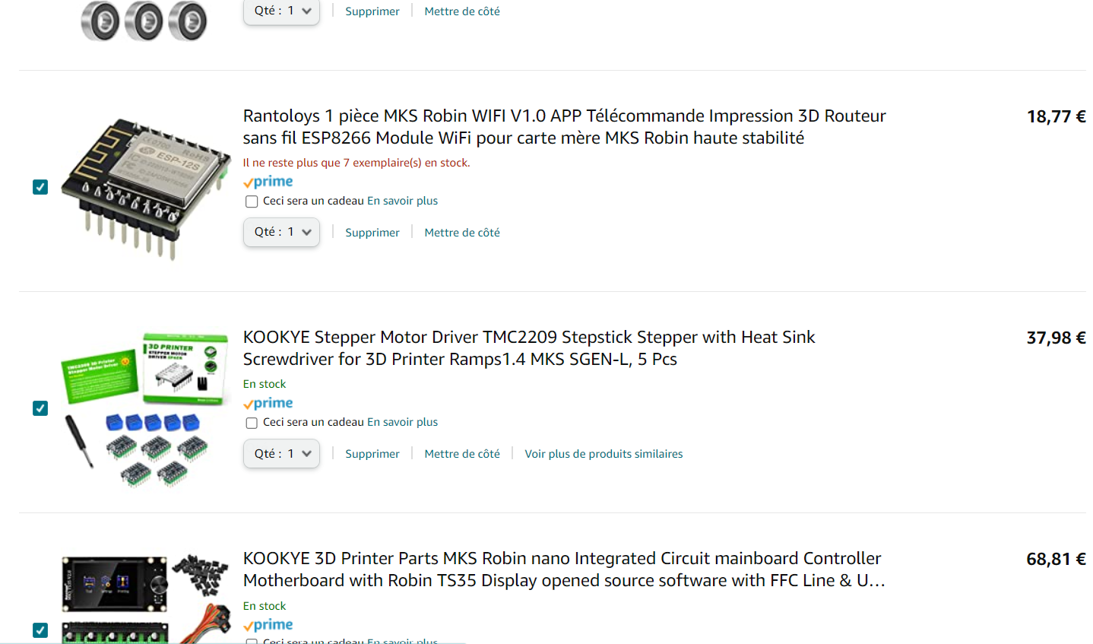Mark the KOOKYE TMC2209 driver as a gift
The height and width of the screenshot is (644, 1093).
[x=252, y=423]
